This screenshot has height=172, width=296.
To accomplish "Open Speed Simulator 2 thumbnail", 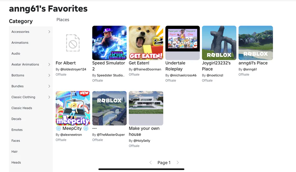I will [x=109, y=43].
